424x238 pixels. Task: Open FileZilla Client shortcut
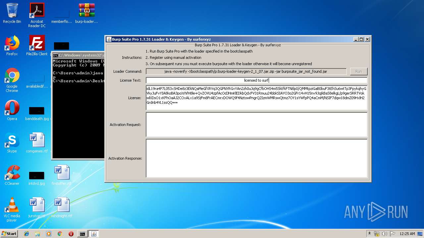37,46
